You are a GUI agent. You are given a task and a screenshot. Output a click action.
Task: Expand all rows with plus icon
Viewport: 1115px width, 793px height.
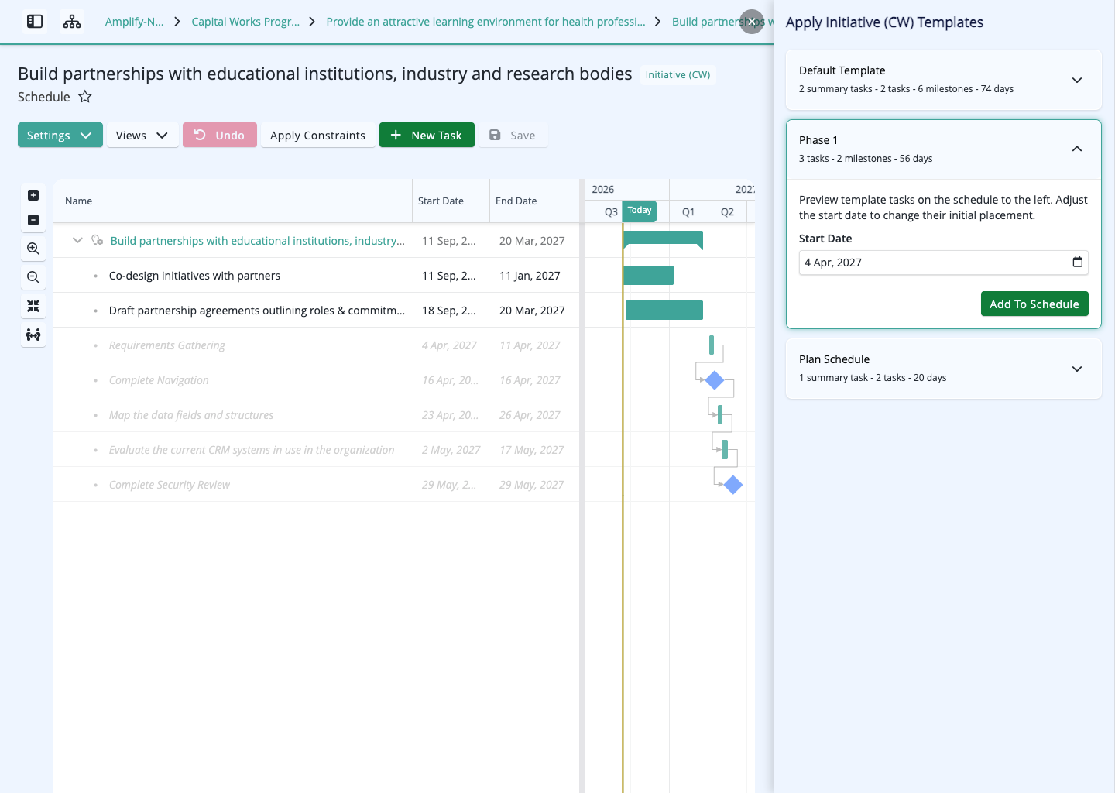pyautogui.click(x=33, y=195)
